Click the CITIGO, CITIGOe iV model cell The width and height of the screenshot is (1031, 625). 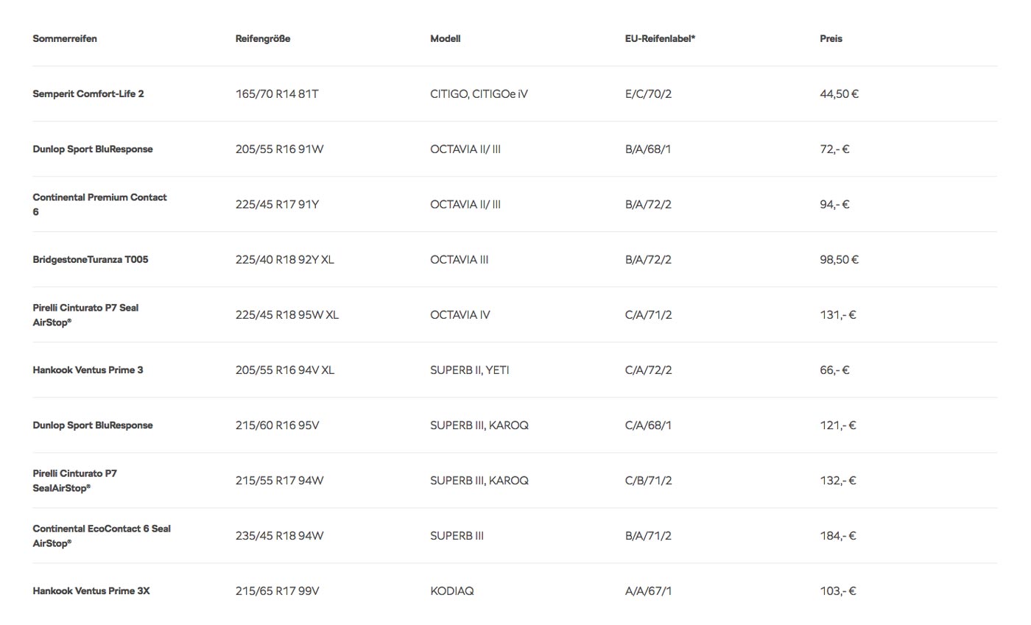[x=479, y=93]
